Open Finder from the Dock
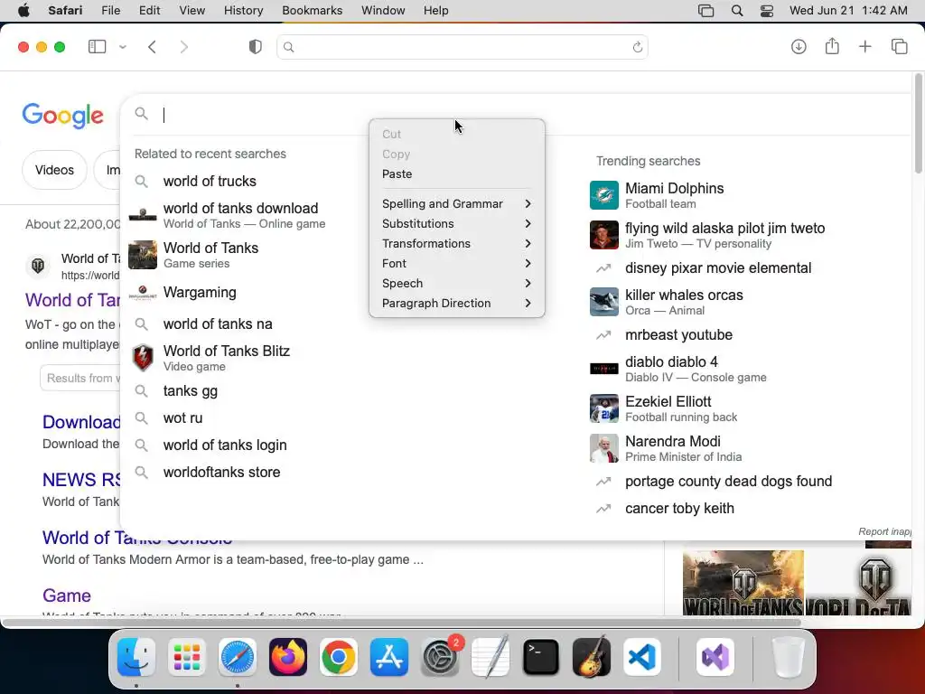This screenshot has height=694, width=925. pos(136,657)
